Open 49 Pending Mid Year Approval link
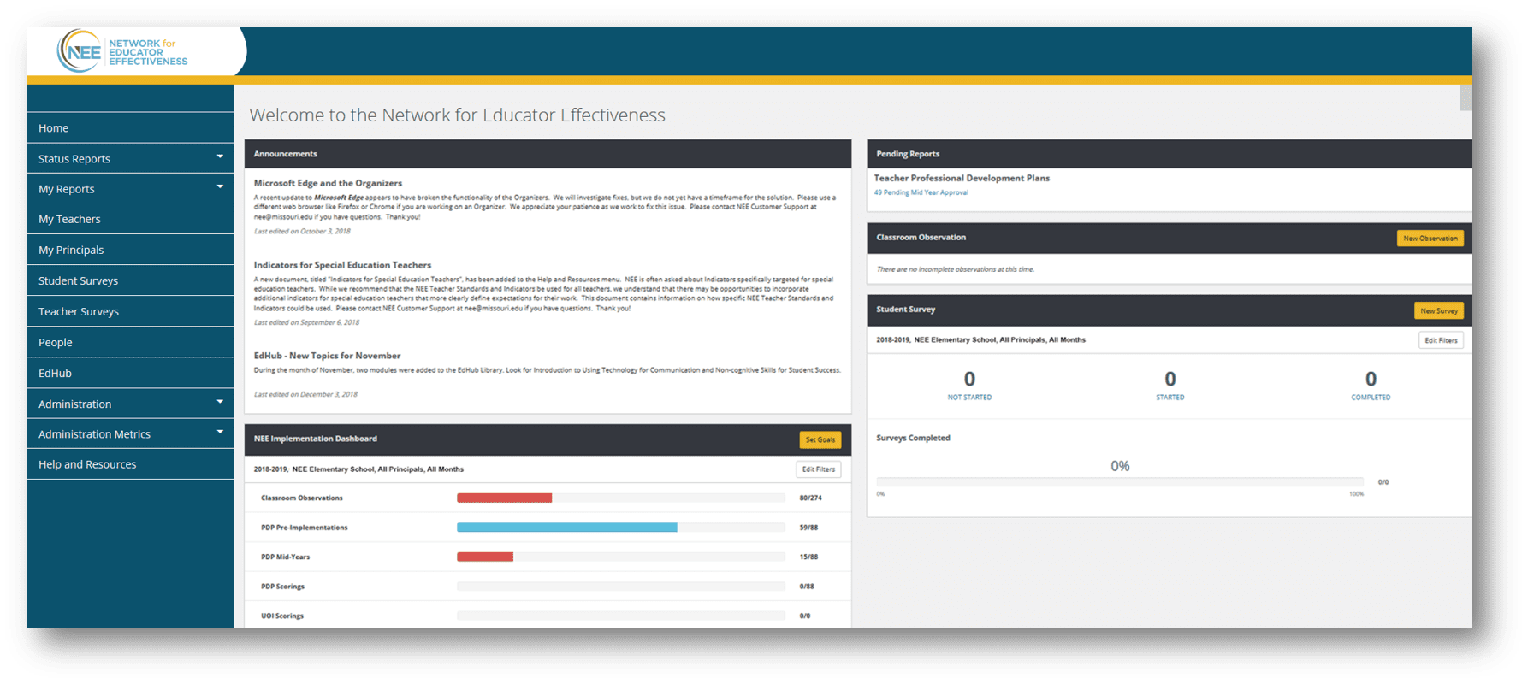Screen dimensions: 1528x684 click(x=921, y=193)
